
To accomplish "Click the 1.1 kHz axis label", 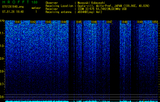I will (2, 33).
